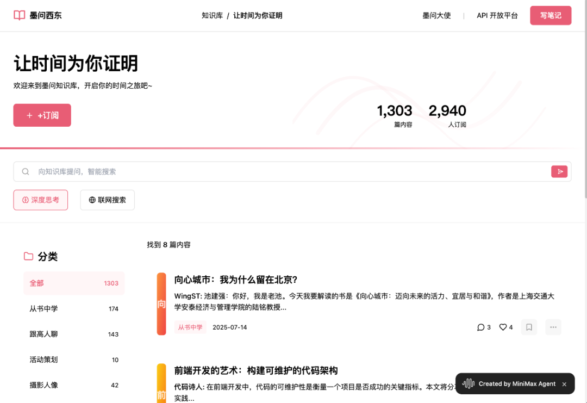Click the yellow 前 article thumbnail

pos(161,383)
